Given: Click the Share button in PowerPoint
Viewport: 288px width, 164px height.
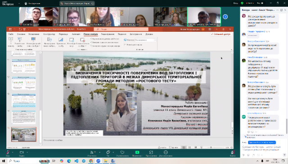Looking at the screenshot, I should [221, 34].
